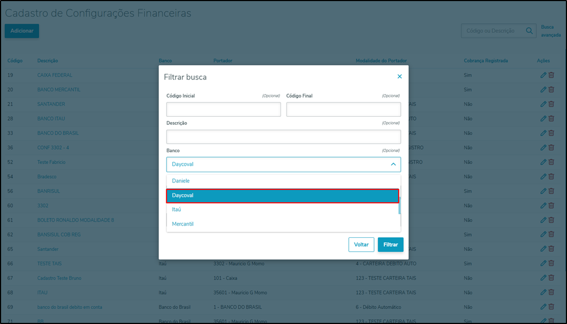Open the Cadastro Teste Bruno link

[x=59, y=278]
